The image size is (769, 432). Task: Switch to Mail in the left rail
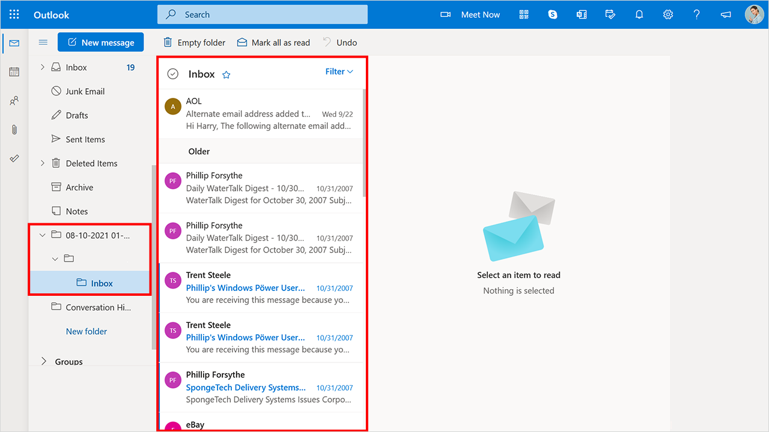[14, 43]
